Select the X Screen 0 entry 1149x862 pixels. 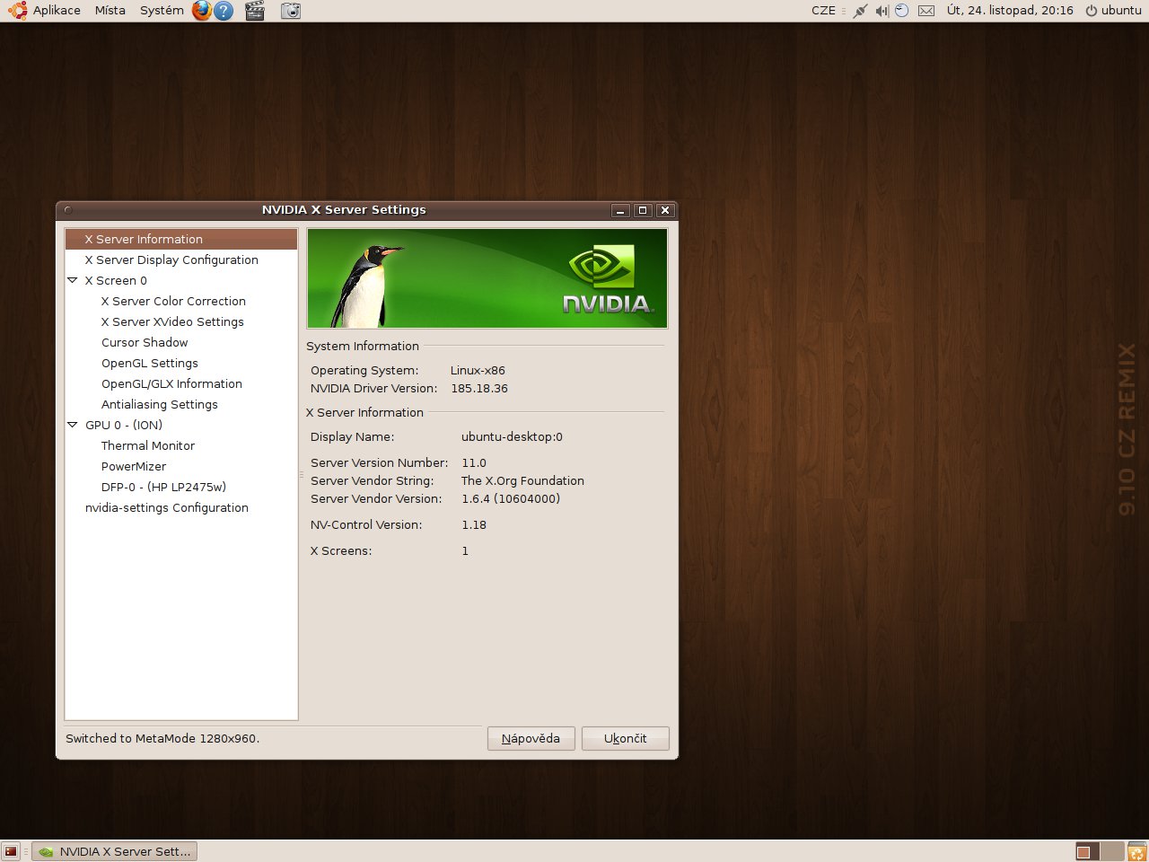116,280
